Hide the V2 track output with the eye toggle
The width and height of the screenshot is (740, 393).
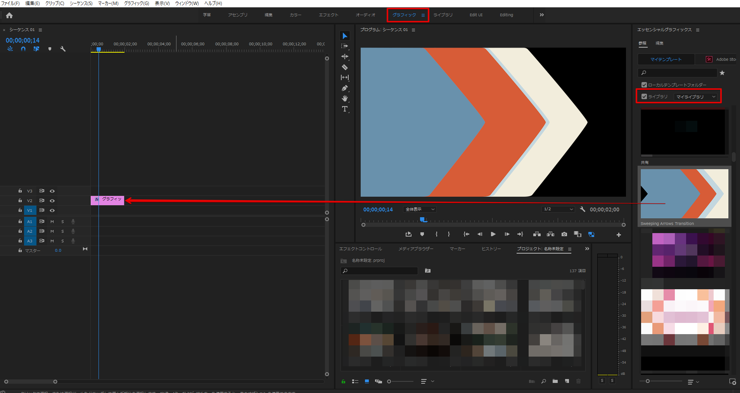52,200
